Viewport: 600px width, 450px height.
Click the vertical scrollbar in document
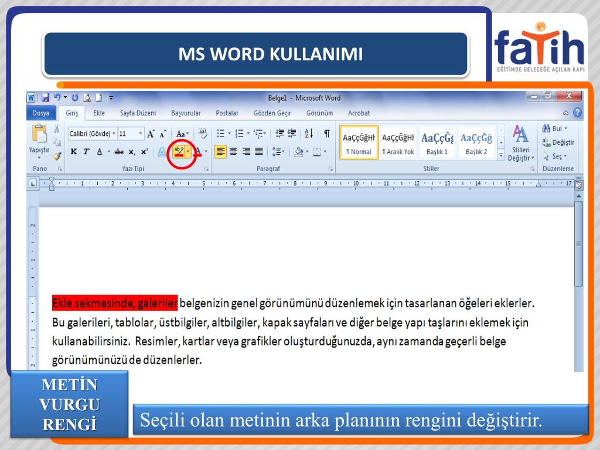tap(578, 244)
